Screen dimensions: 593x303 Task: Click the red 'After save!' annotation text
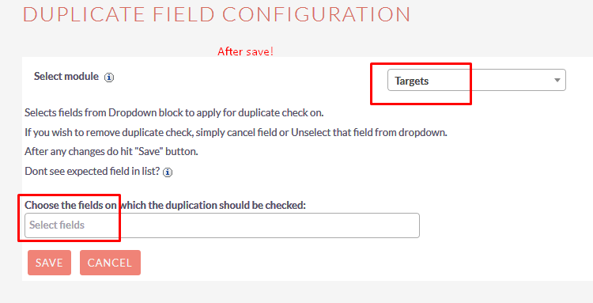[245, 51]
